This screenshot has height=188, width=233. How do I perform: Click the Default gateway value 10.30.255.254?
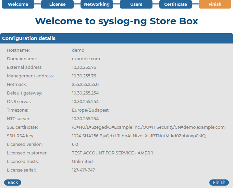(x=85, y=93)
